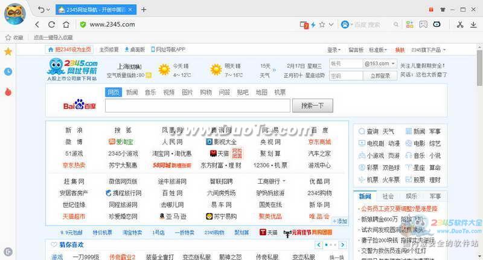
Task: Open the 京东商城 link
Action: click(x=319, y=142)
